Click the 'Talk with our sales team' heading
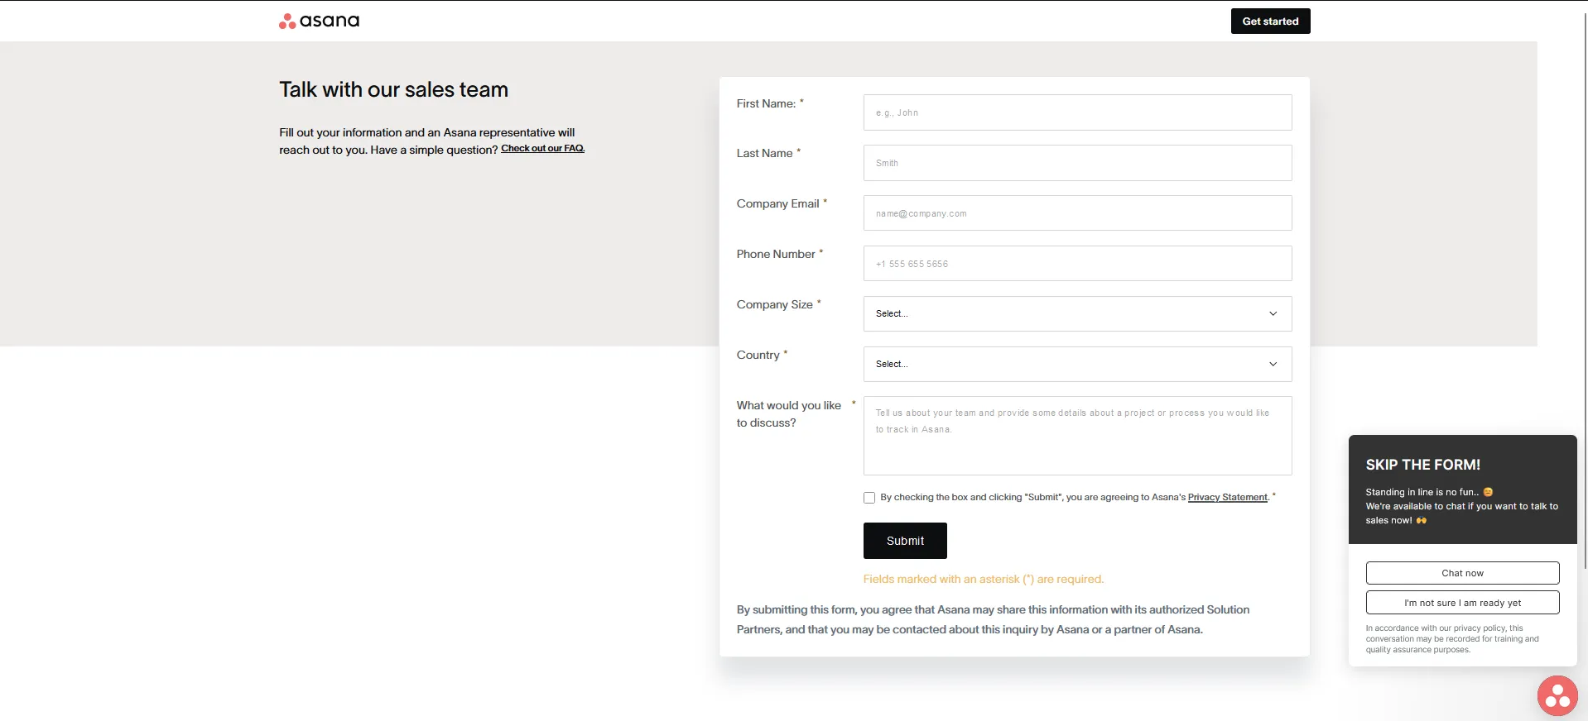Image resolution: width=1588 pixels, height=721 pixels. click(393, 89)
